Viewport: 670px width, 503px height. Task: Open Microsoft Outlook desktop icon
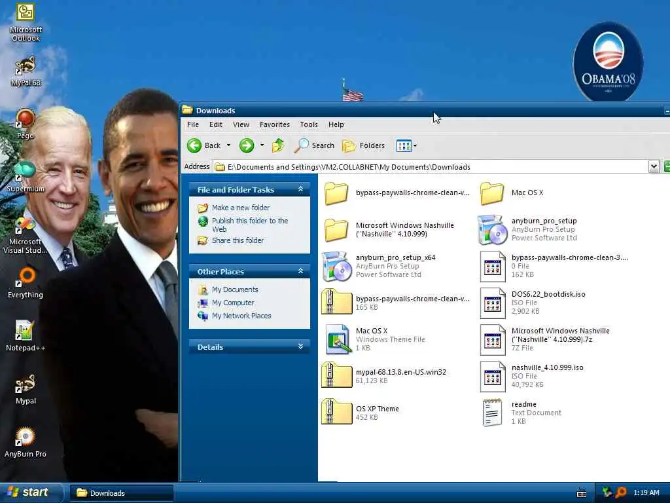tap(26, 22)
